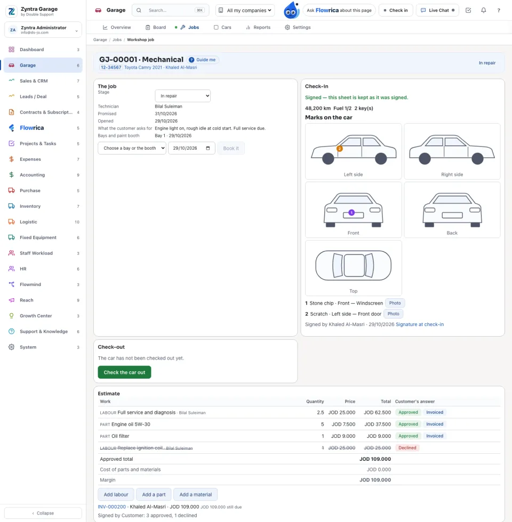Switch to the Reports tab
The image size is (512, 522).
pyautogui.click(x=258, y=27)
